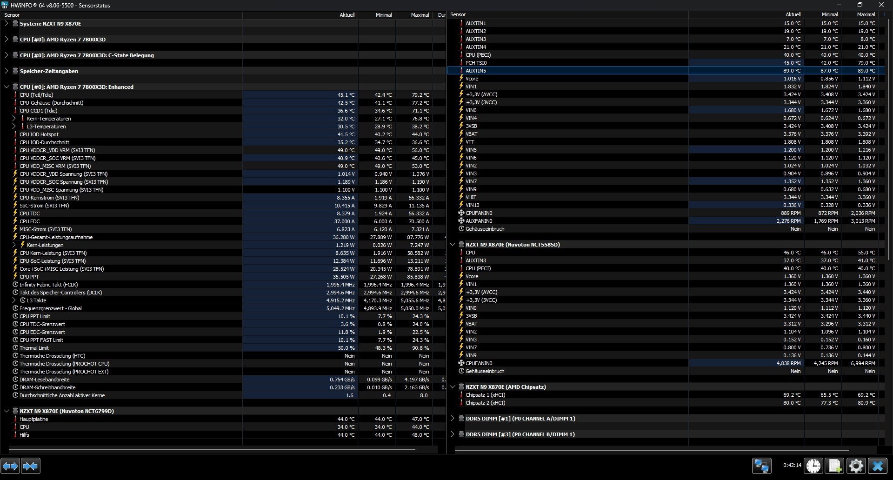Image resolution: width=893 pixels, height=480 pixels.
Task: Select Chipsatz 1 (xHCI) row
Action: click(x=666, y=395)
